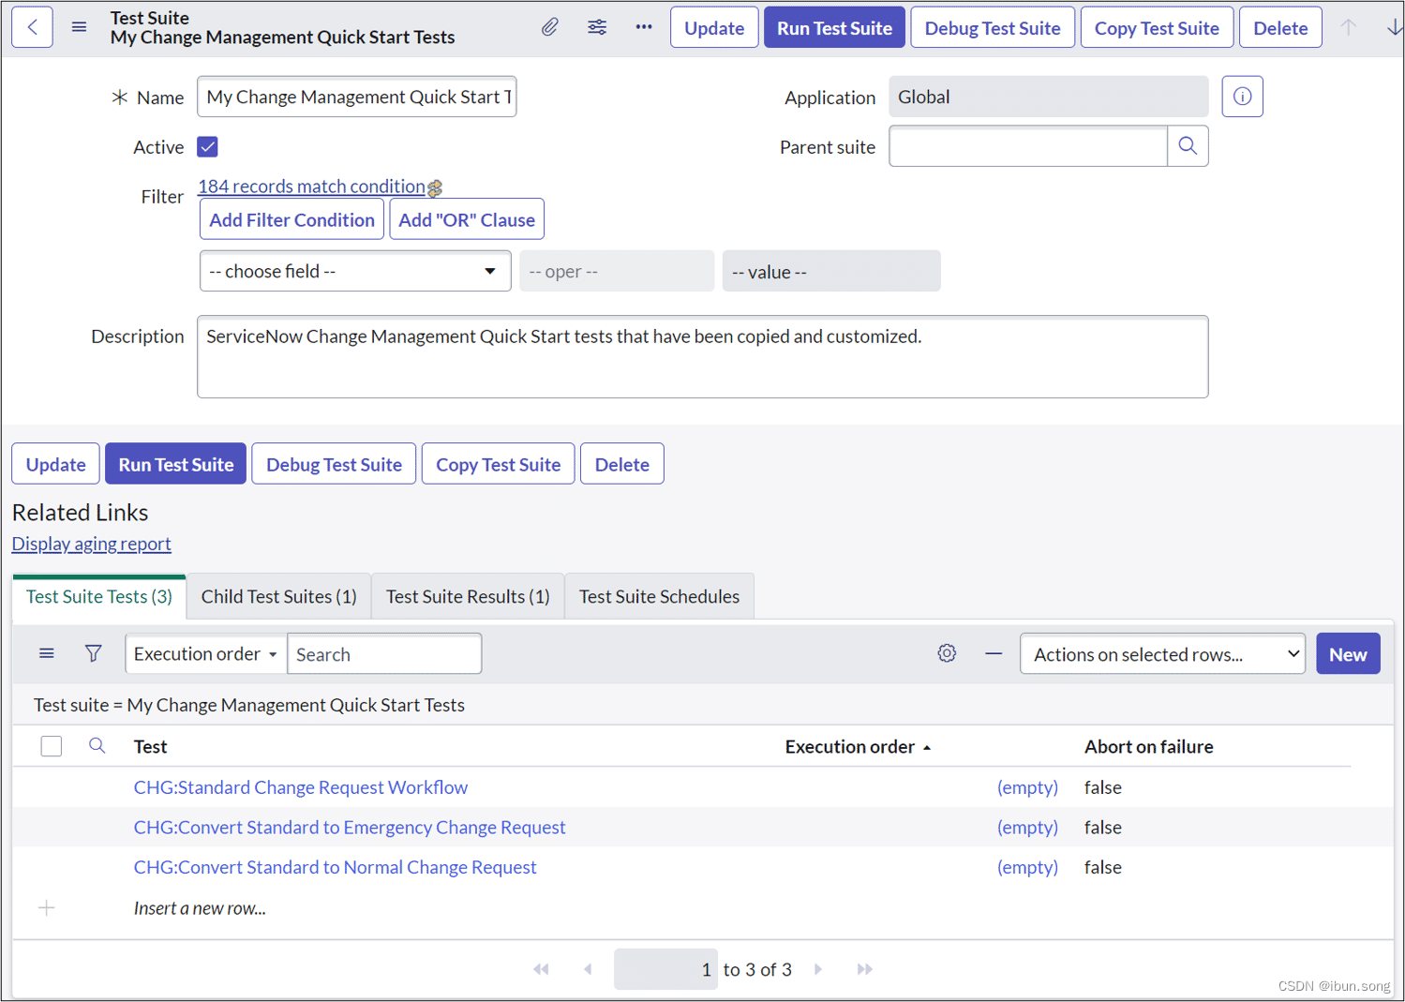1405x1002 pixels.
Task: Collapse the list with the dash icon
Action: [994, 653]
